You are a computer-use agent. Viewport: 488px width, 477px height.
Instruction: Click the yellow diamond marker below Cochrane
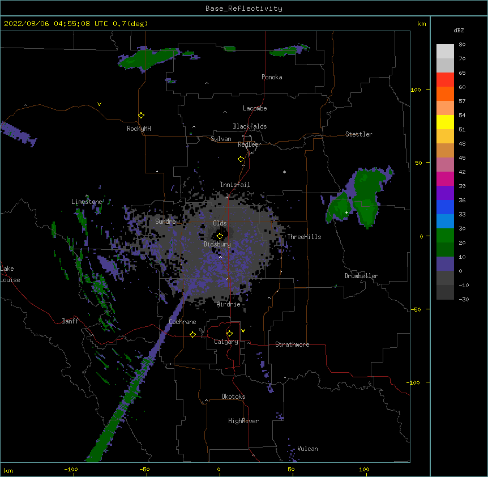click(x=192, y=334)
